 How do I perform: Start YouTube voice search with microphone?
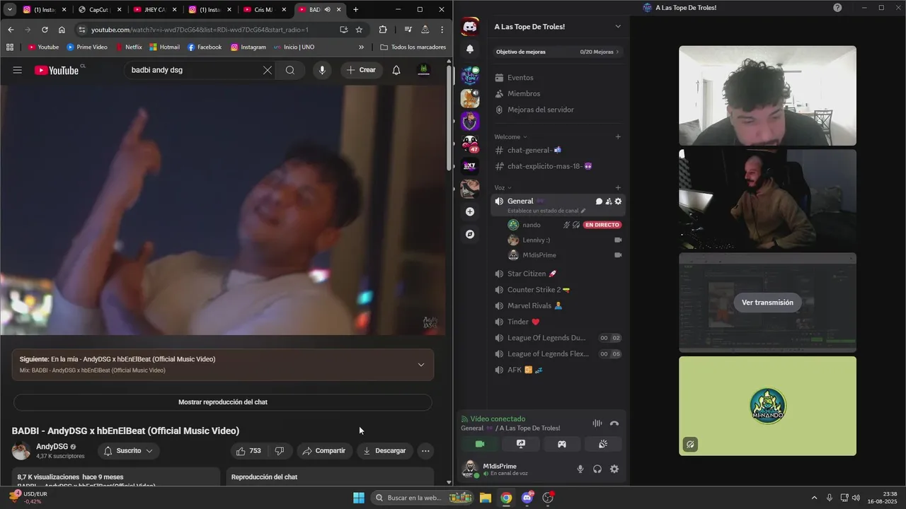pyautogui.click(x=322, y=70)
